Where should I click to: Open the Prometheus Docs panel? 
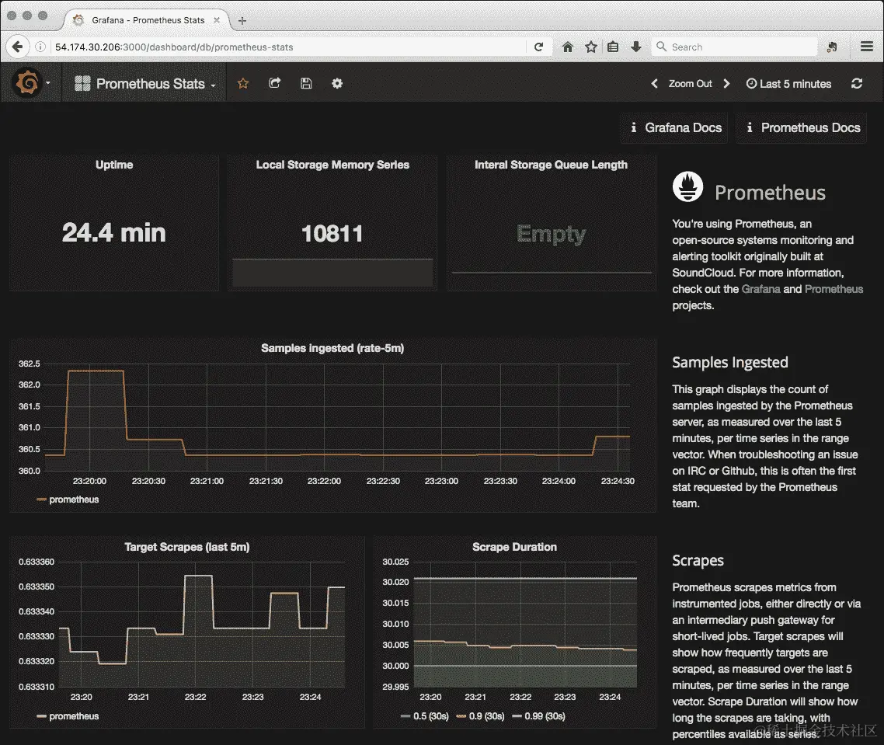(801, 127)
